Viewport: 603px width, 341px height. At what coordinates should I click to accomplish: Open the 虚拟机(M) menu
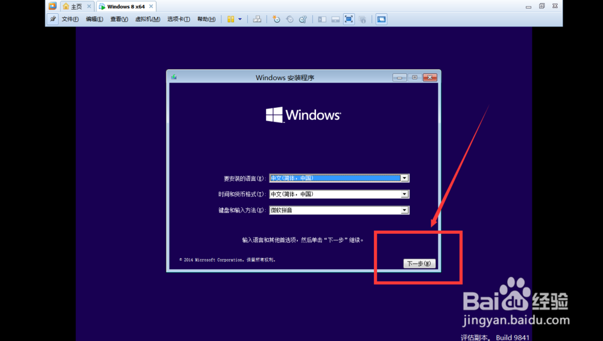coord(147,19)
